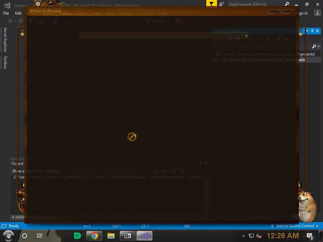Click Output pane scroll left arrow
This screenshot has height=242, width=323.
click(13, 217)
